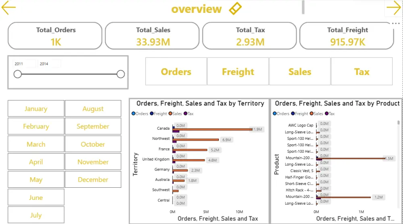Click the Product chart title
The height and width of the screenshot is (224, 403).
[337, 103]
